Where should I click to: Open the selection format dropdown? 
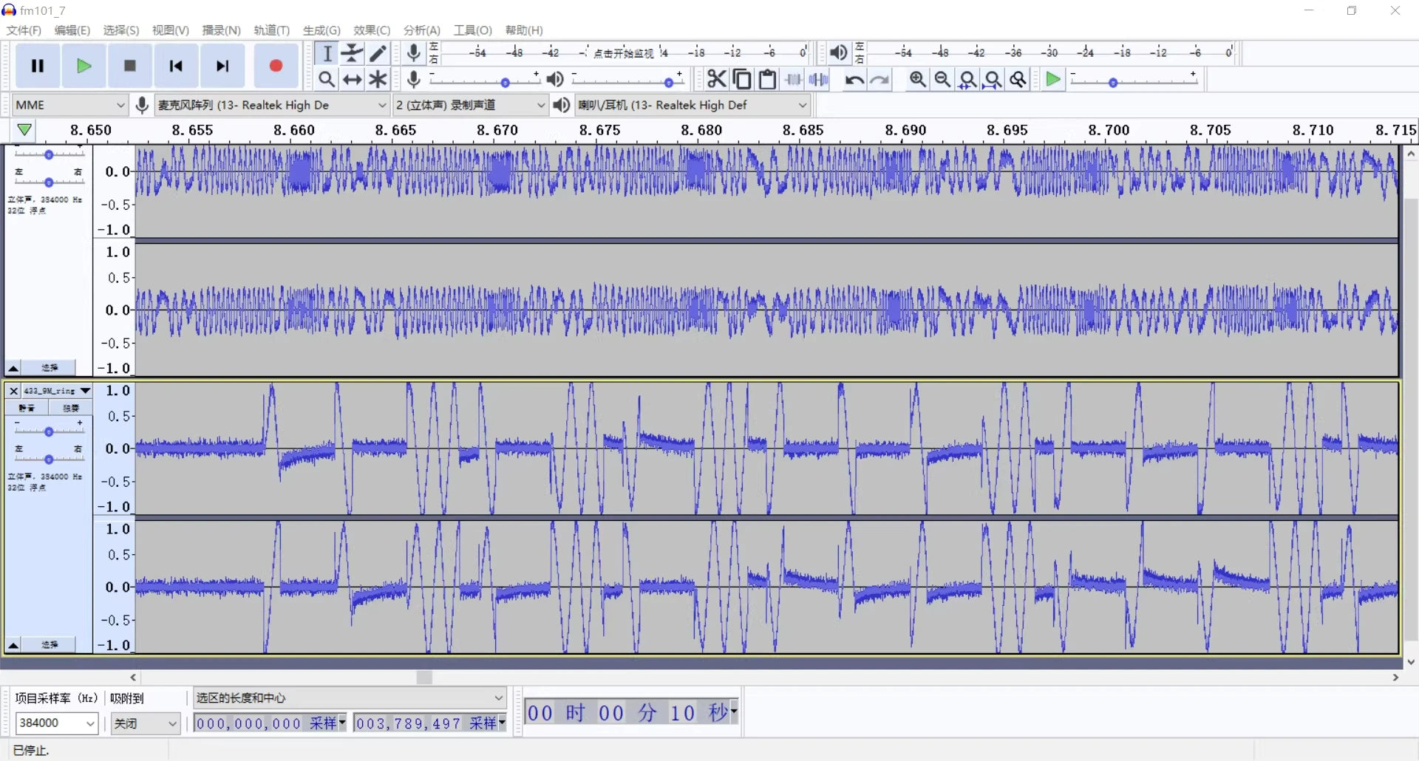click(350, 697)
